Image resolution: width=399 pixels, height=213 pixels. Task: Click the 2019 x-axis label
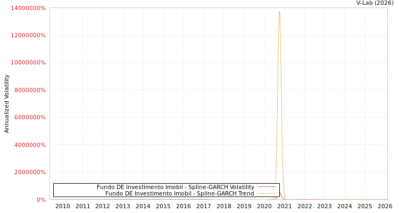[244, 206]
